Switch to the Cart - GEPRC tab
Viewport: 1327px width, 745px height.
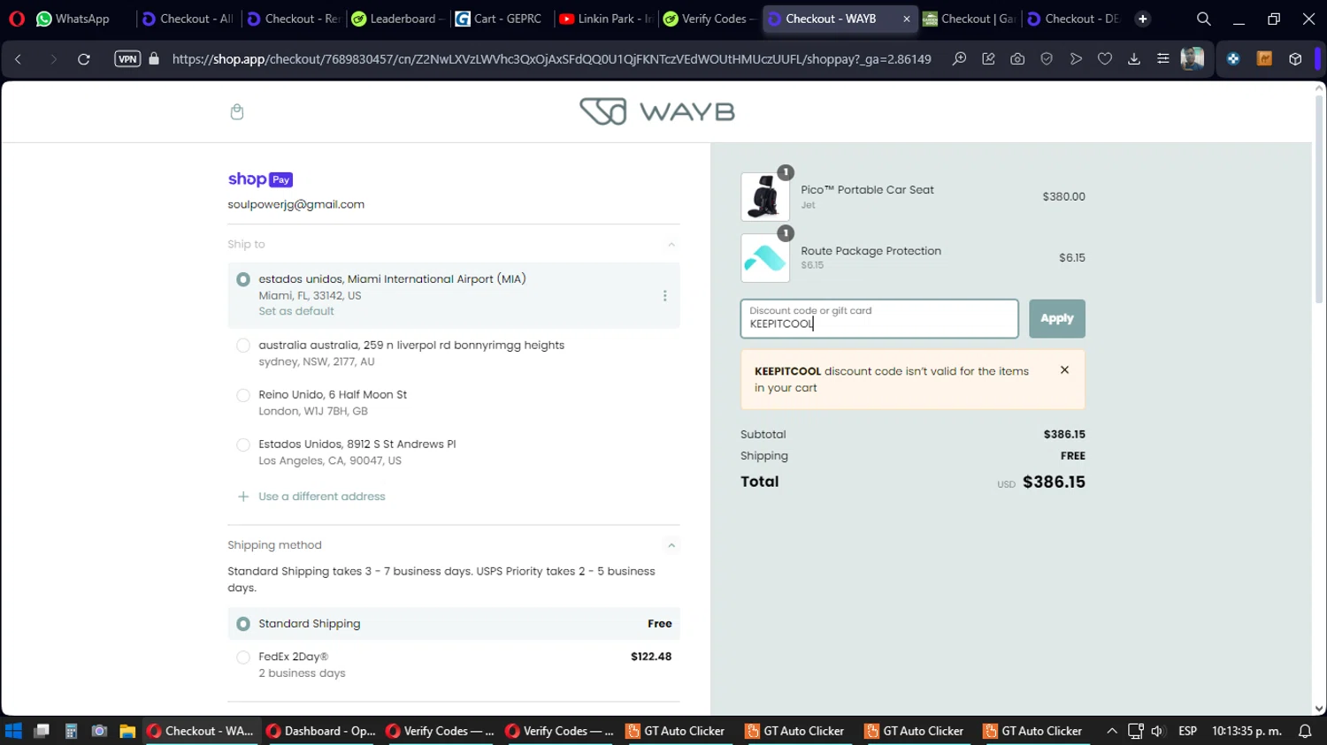pos(500,19)
